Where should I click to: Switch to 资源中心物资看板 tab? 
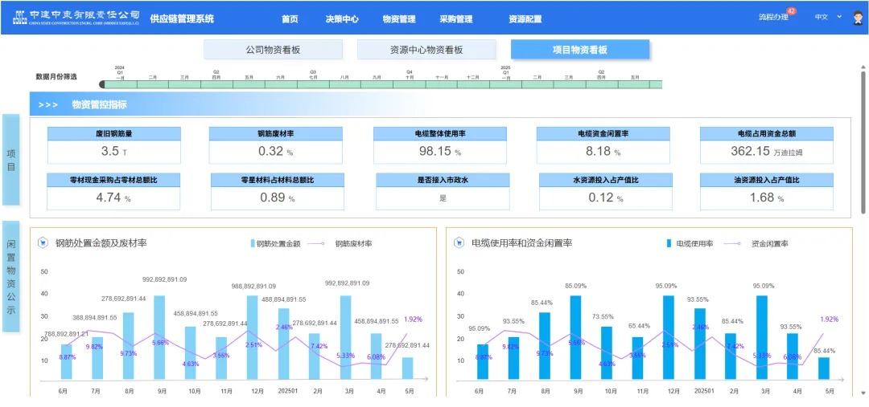pyautogui.click(x=426, y=50)
